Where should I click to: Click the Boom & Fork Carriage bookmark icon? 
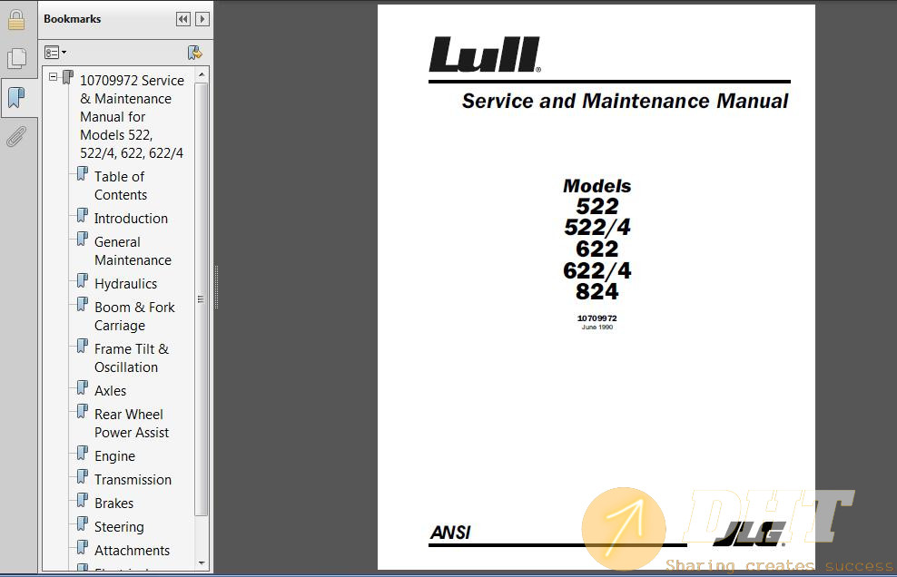pos(83,304)
